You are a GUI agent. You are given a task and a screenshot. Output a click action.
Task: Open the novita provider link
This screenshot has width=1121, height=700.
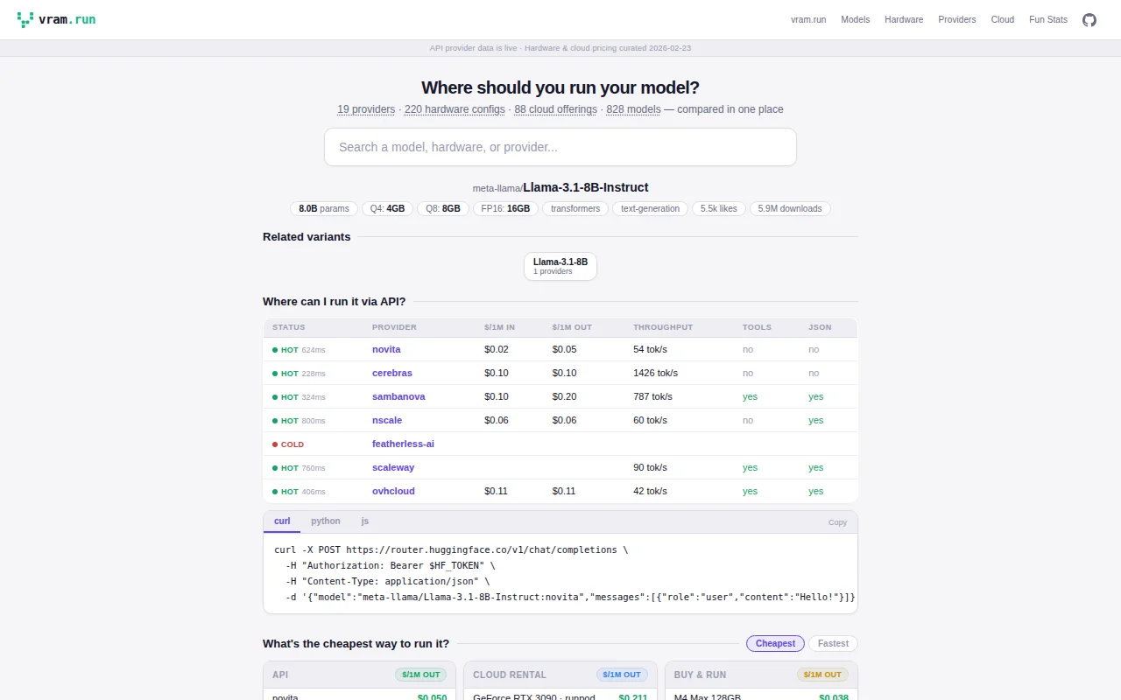click(386, 349)
